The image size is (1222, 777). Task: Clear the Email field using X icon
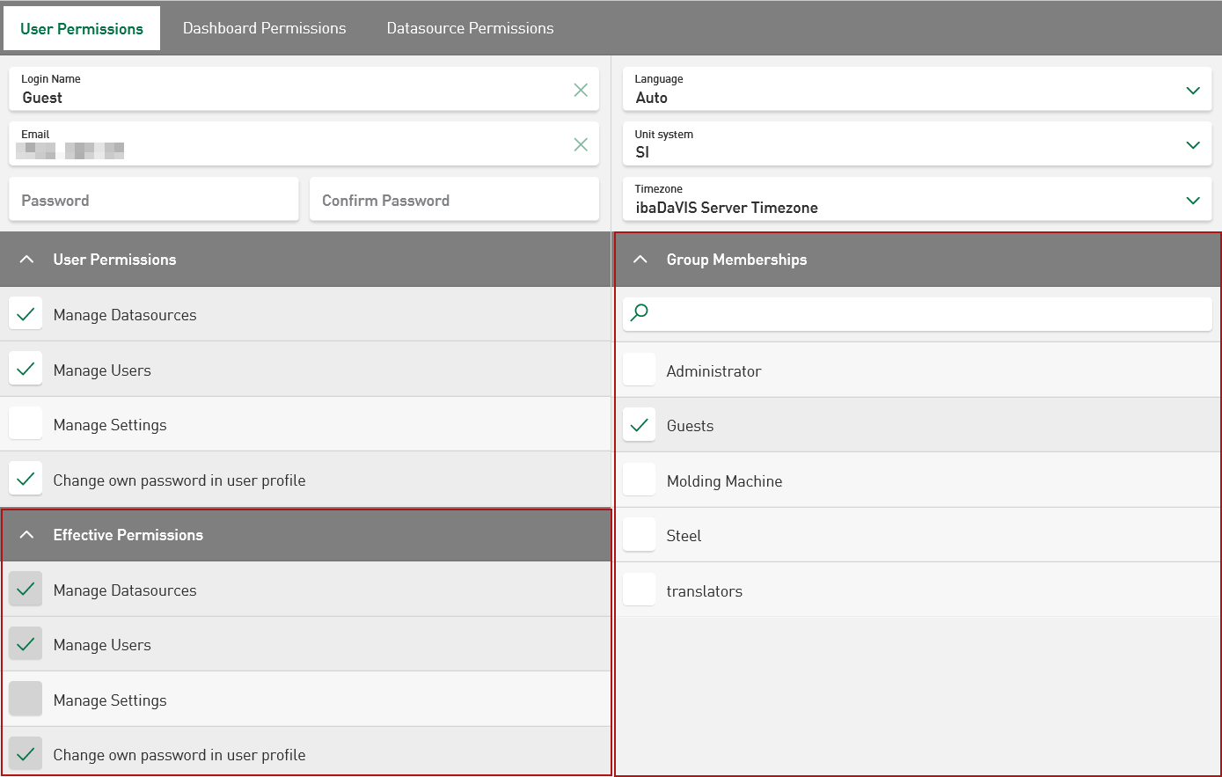point(581,144)
